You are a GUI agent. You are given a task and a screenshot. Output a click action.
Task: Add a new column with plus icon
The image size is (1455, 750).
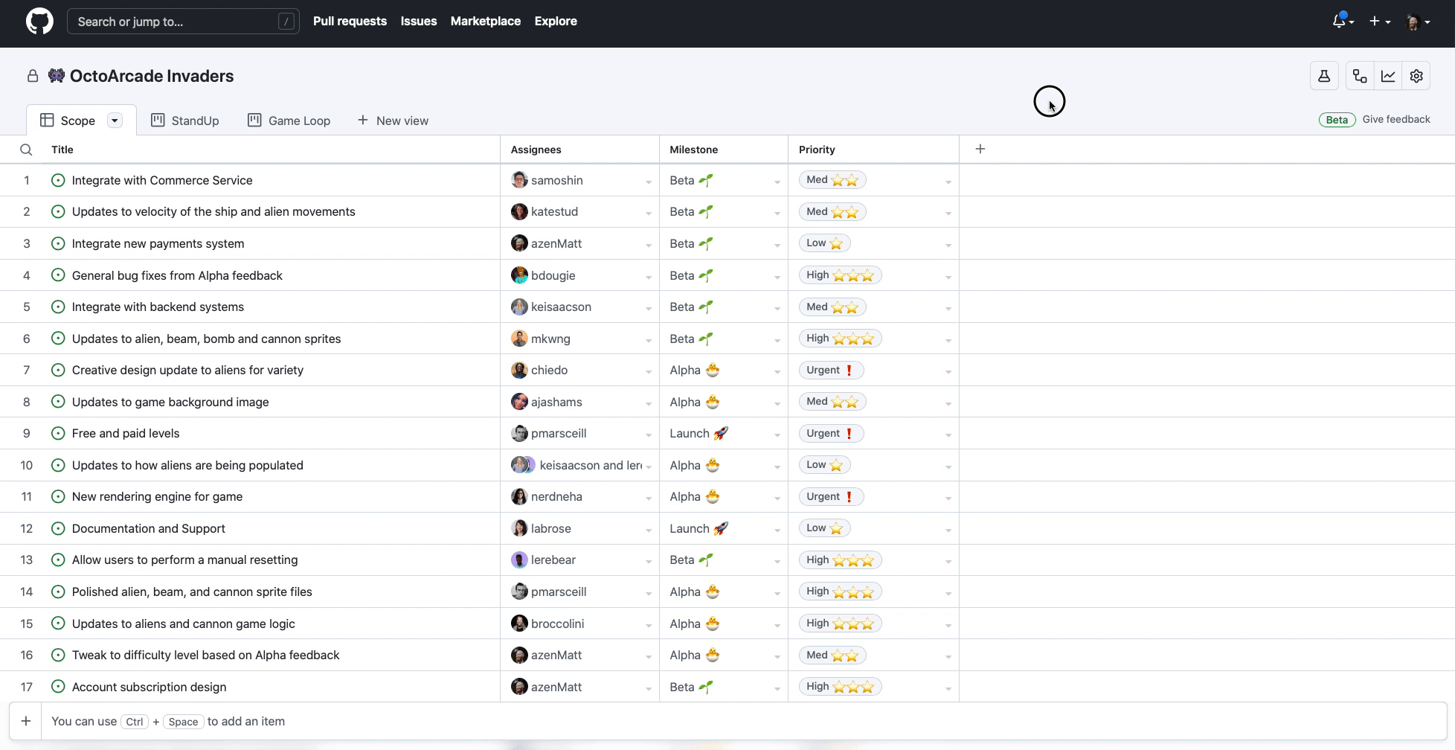point(980,149)
